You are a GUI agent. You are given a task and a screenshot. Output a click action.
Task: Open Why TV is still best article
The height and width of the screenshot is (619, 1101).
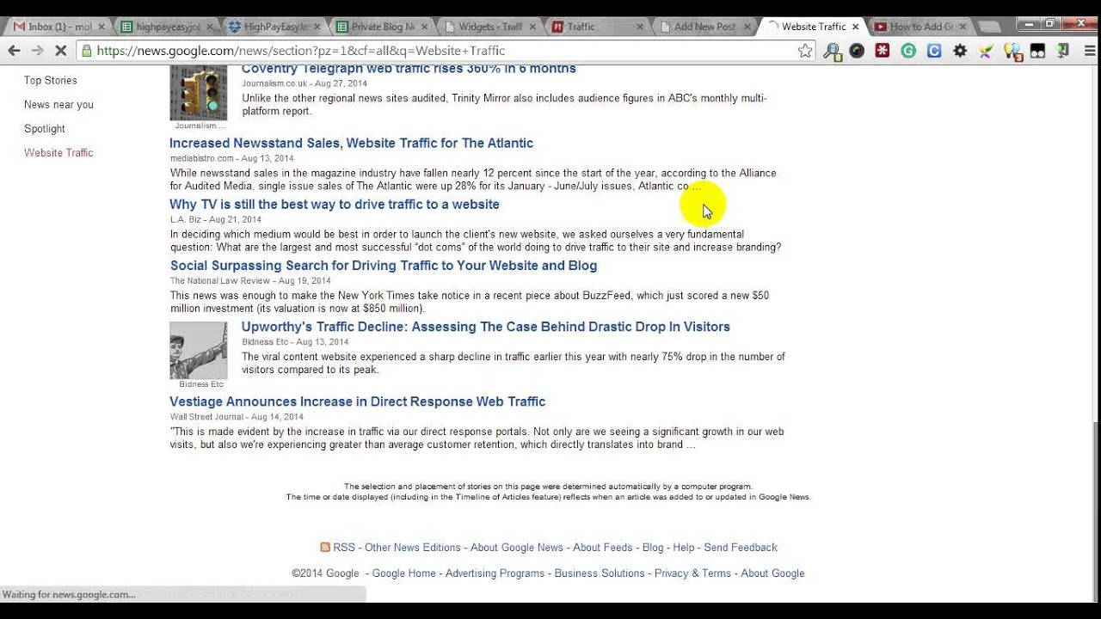tap(335, 205)
